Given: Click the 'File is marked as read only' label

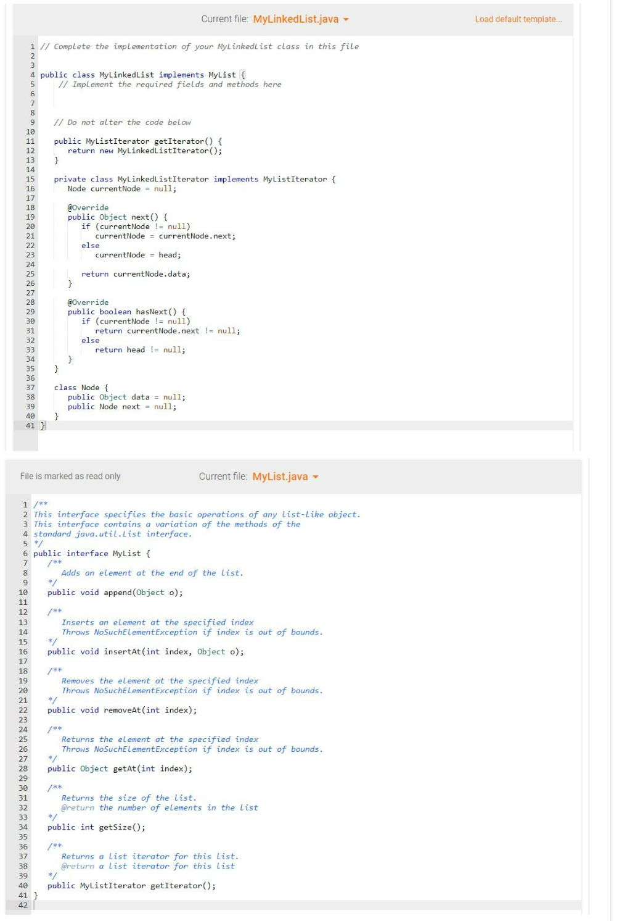Looking at the screenshot, I should (70, 477).
